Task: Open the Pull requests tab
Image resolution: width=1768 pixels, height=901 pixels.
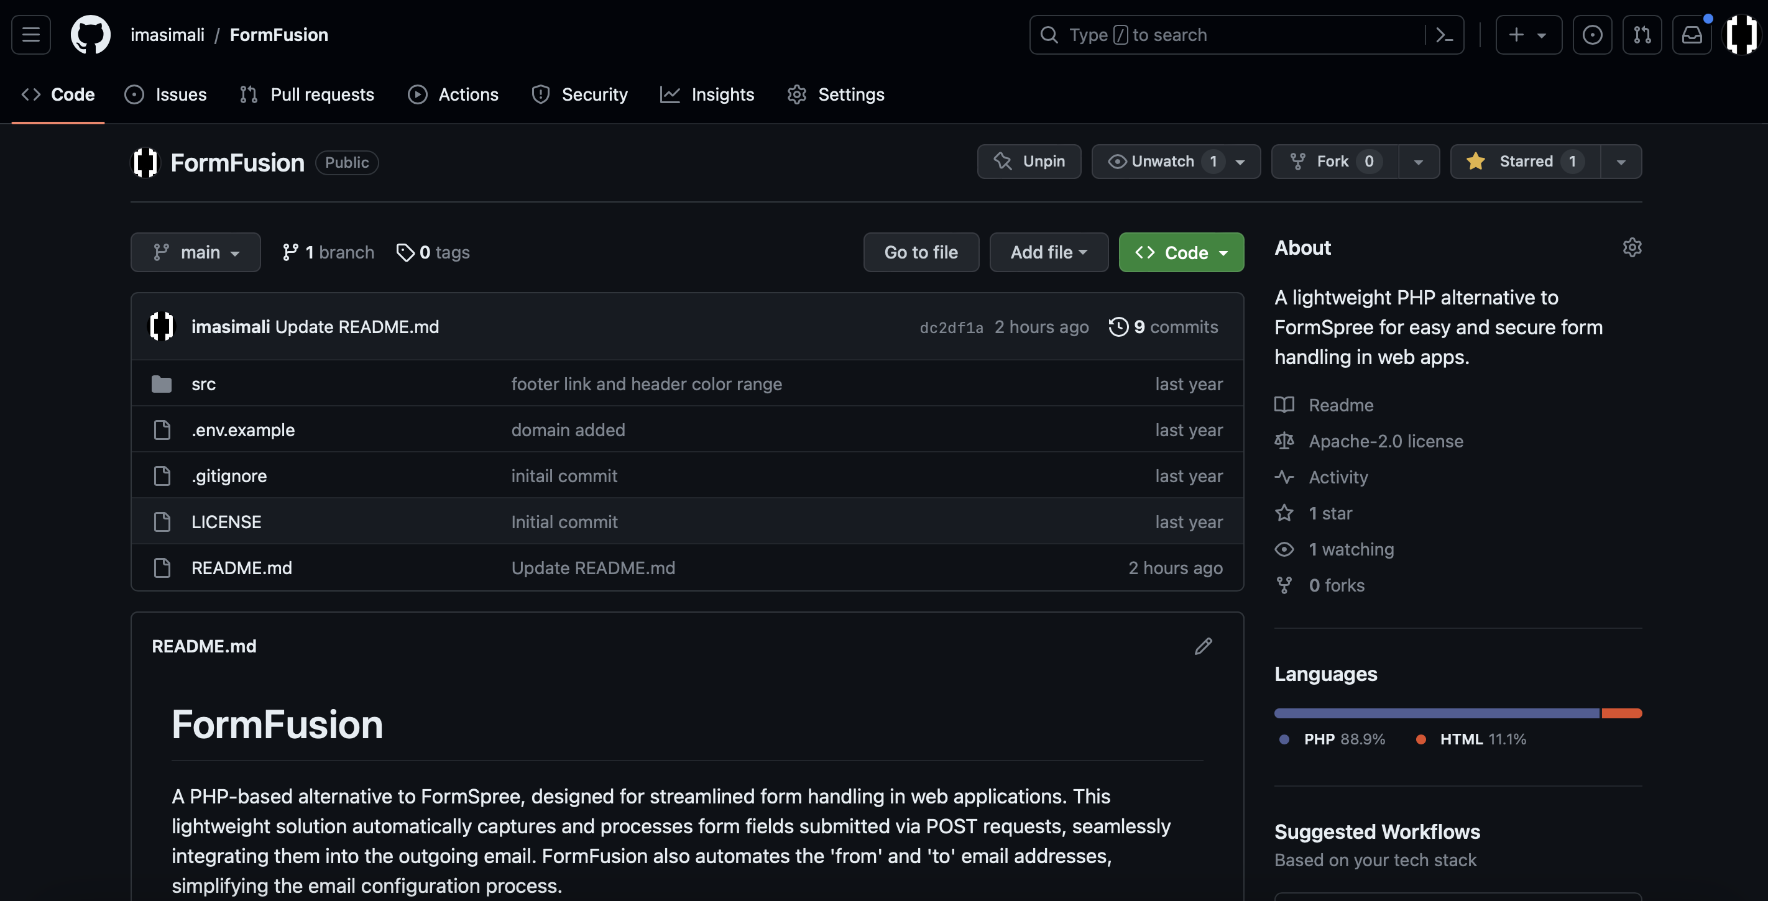Action: [307, 94]
